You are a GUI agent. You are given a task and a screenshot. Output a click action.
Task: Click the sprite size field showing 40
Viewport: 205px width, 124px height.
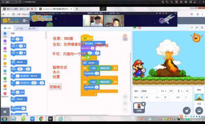point(165,97)
